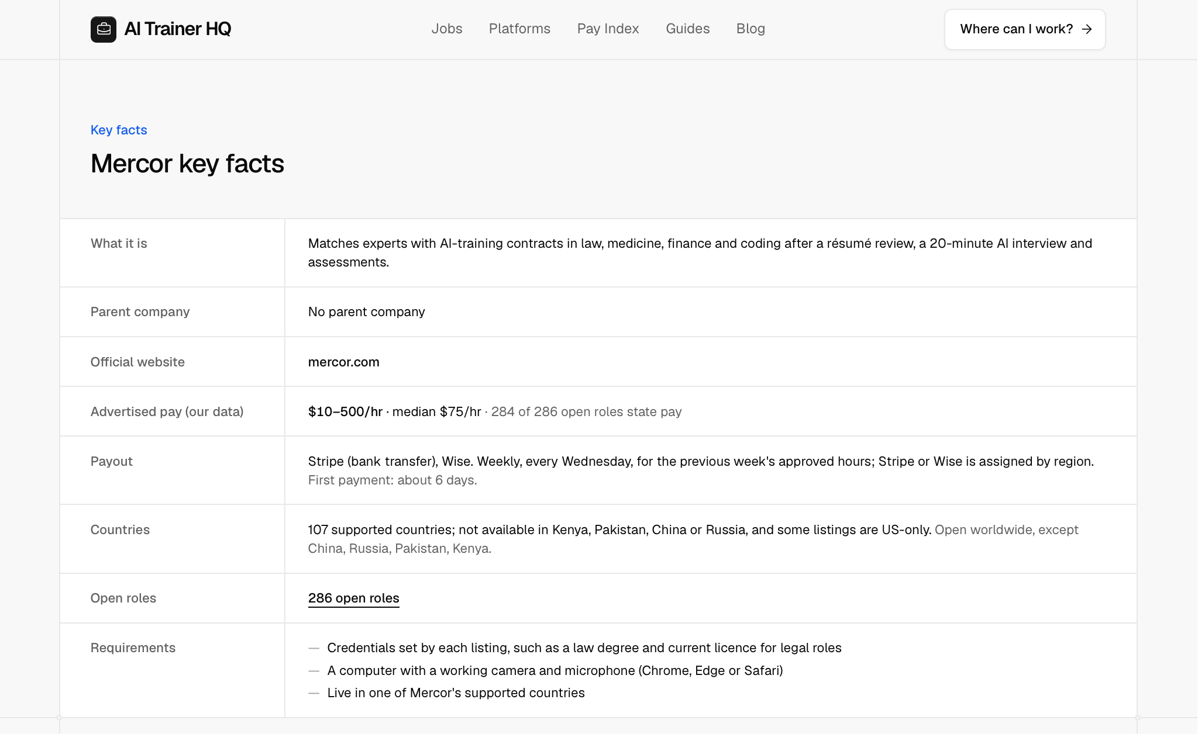Open the mercor.com official website link
1198x734 pixels.
coord(343,362)
